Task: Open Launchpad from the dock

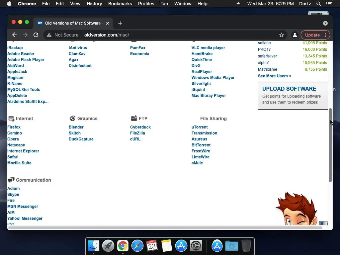Action: coord(108,246)
